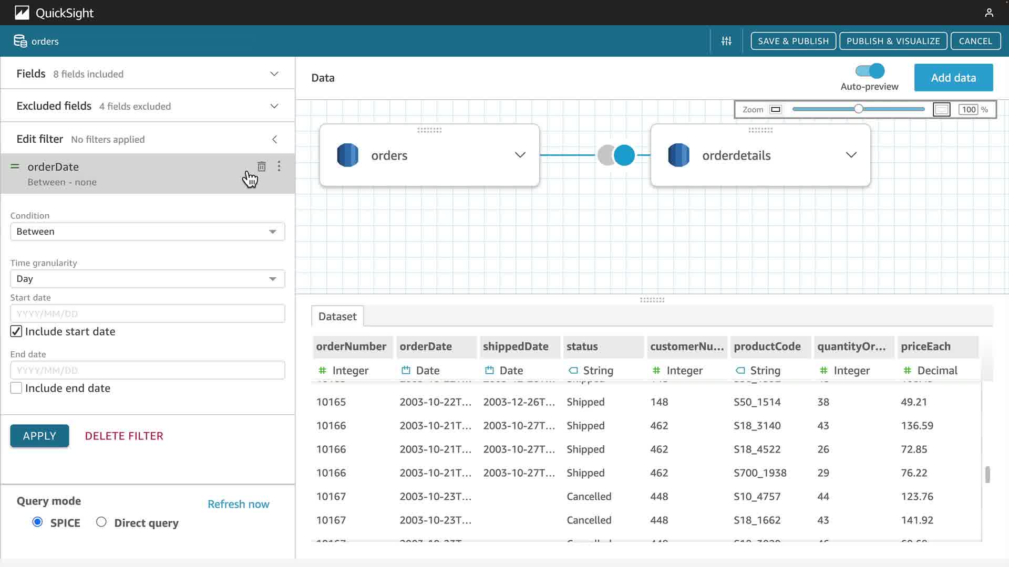Click the APPLY filter button

point(39,436)
